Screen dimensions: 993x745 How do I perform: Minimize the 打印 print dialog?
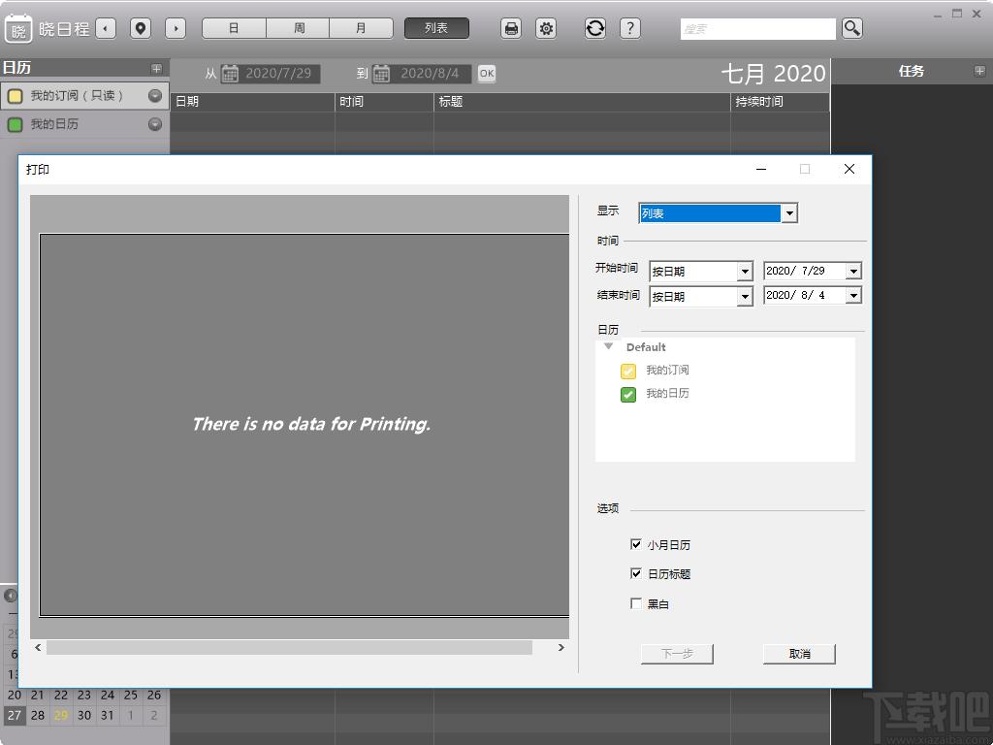point(761,169)
